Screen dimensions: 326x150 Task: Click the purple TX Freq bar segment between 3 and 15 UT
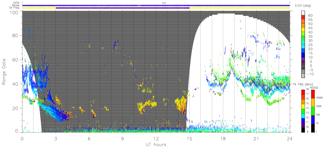pyautogui.click(x=122, y=8)
